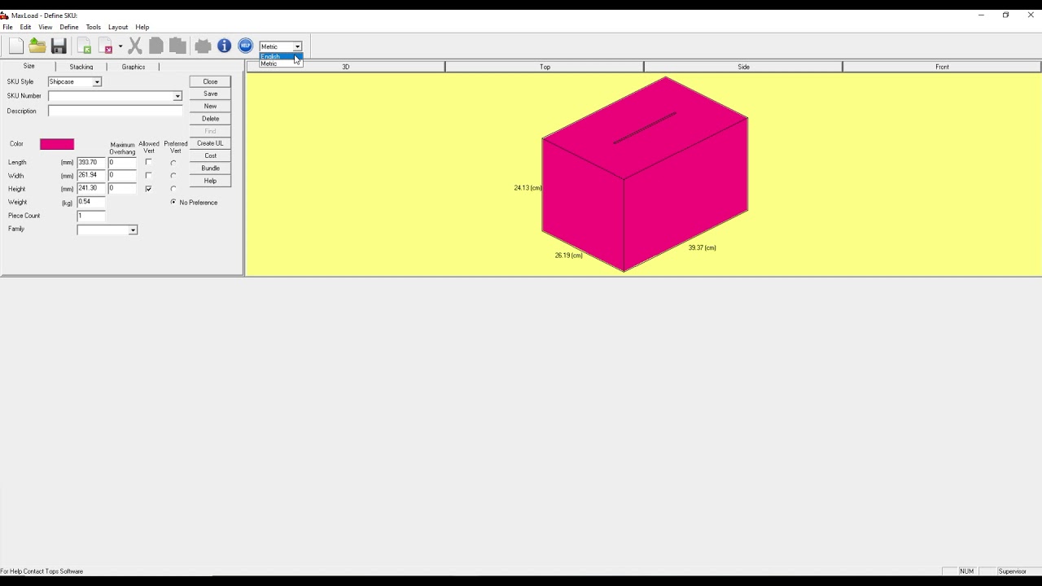The height and width of the screenshot is (586, 1042).
Task: Click the Weight value field 0.54
Action: tap(91, 202)
